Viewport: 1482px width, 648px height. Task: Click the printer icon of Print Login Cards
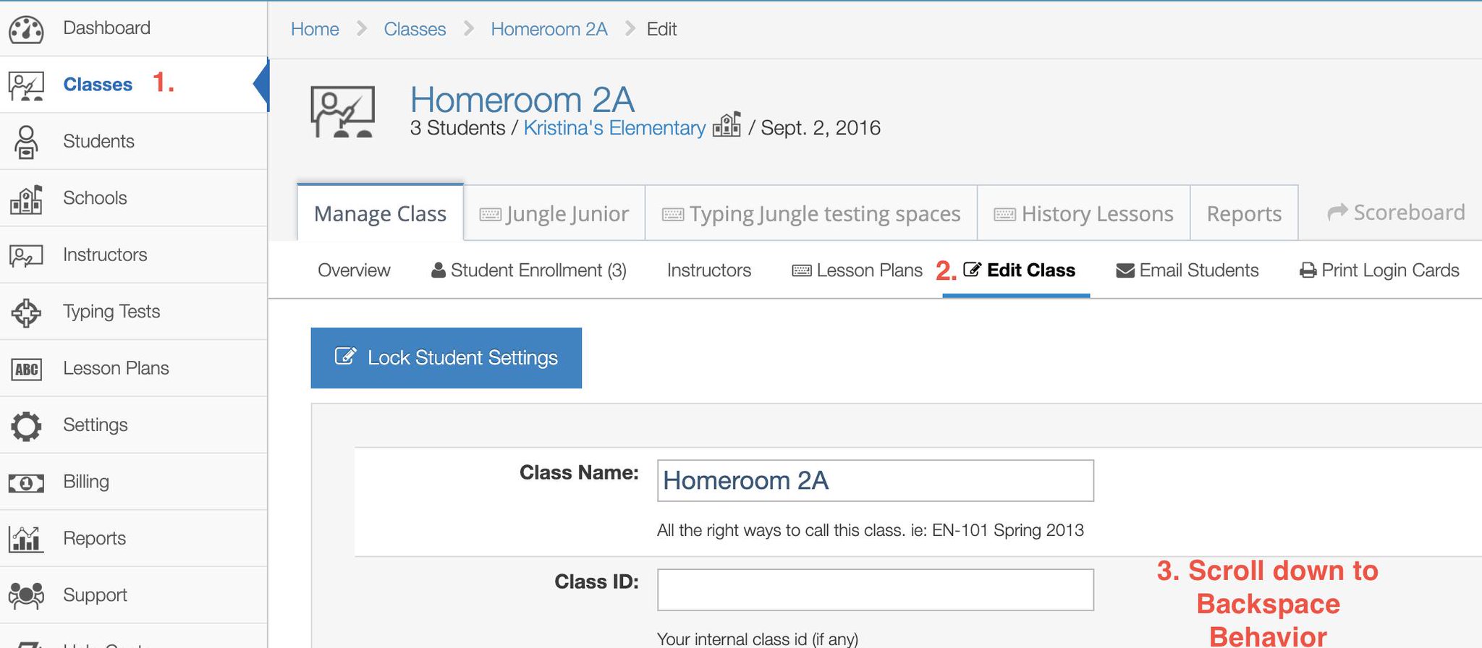coord(1308,270)
